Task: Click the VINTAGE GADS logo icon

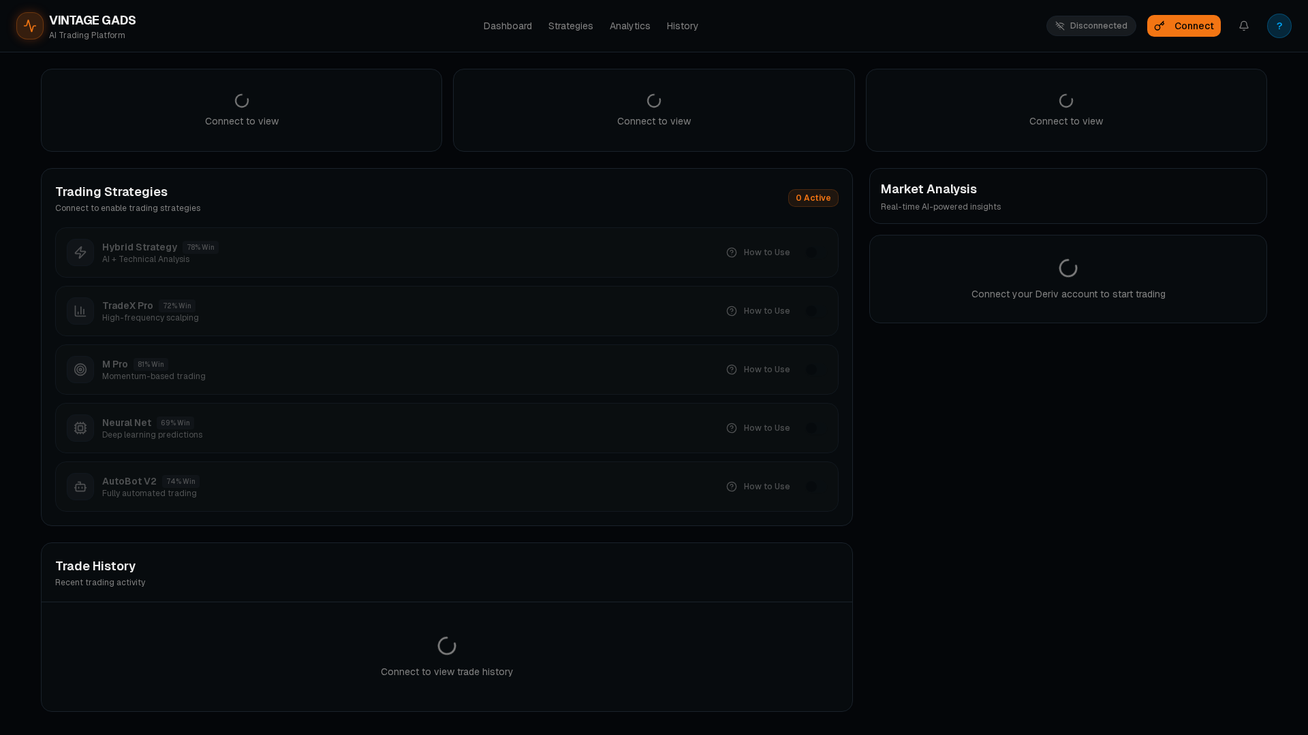Action: tap(29, 26)
